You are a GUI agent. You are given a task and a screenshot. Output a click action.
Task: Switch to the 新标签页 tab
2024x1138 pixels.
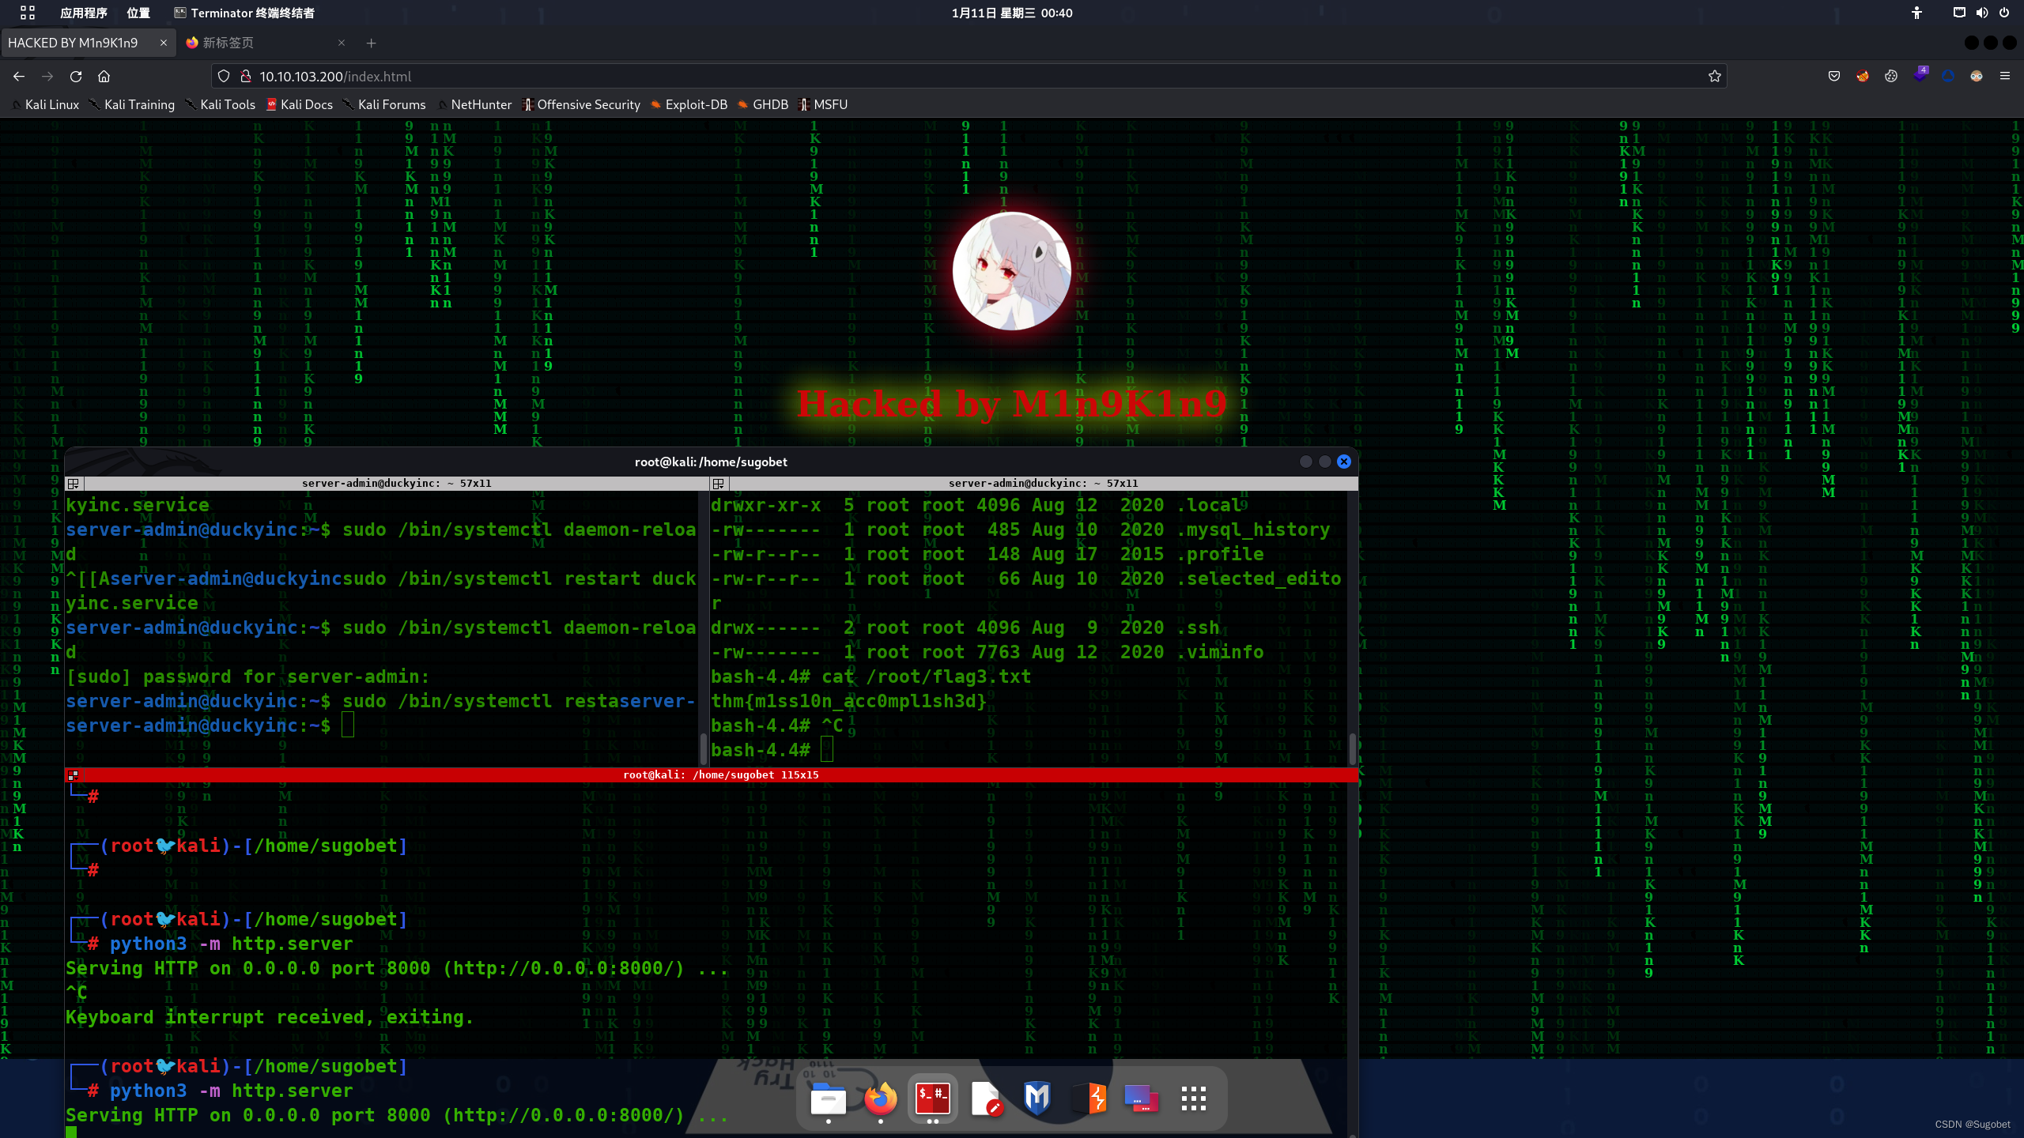coord(265,43)
